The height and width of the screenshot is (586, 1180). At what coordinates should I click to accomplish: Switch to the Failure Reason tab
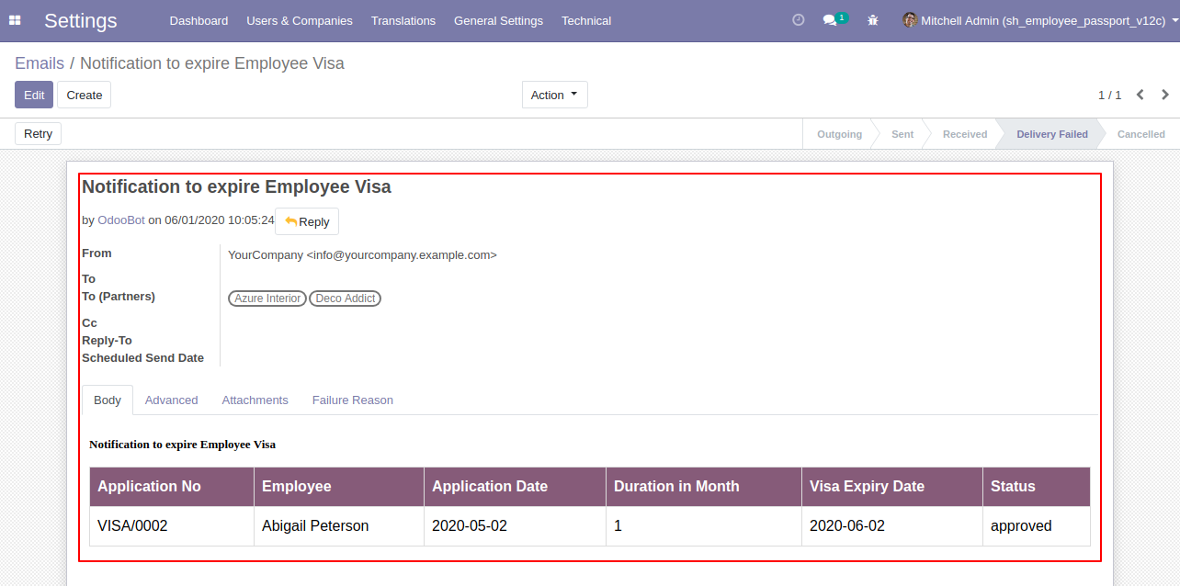tap(353, 400)
